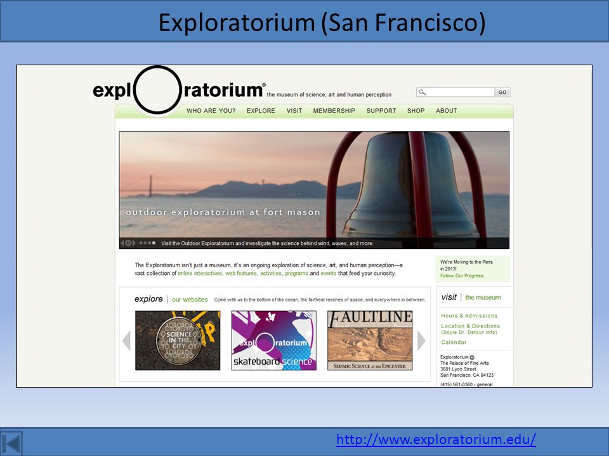Click 'We're Moving to the Piers' notice text
This screenshot has width=609, height=456.
(466, 265)
